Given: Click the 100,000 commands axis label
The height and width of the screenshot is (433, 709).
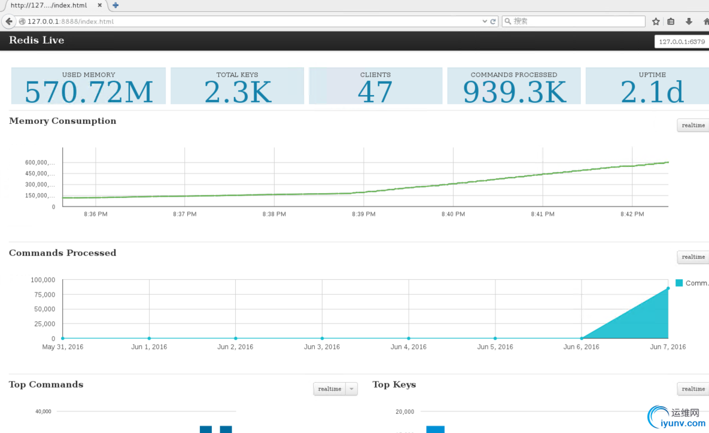Looking at the screenshot, I should coord(43,280).
